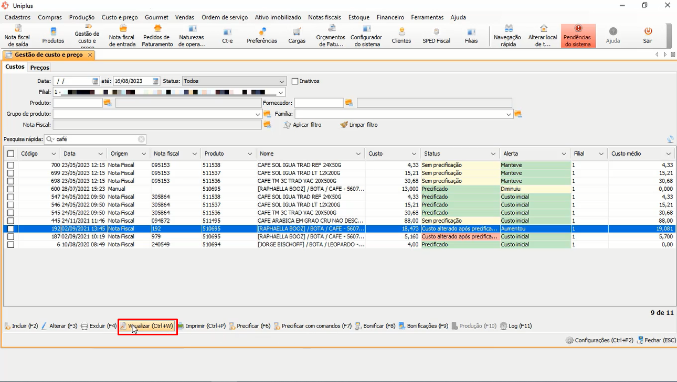
Task: Click the Produto code input field
Action: coord(77,103)
